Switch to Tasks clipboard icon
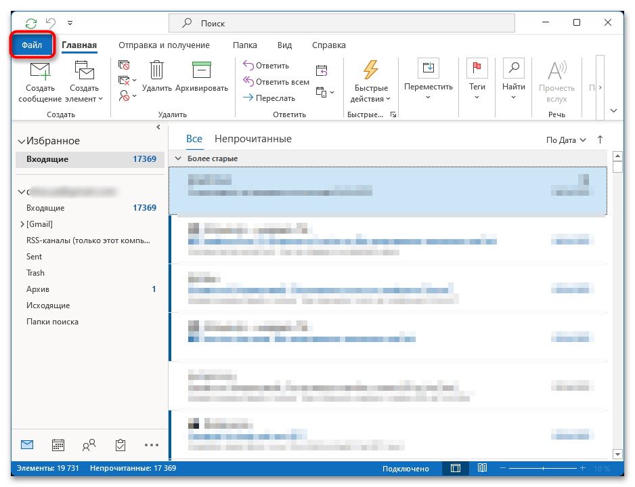635x487 pixels. click(121, 445)
